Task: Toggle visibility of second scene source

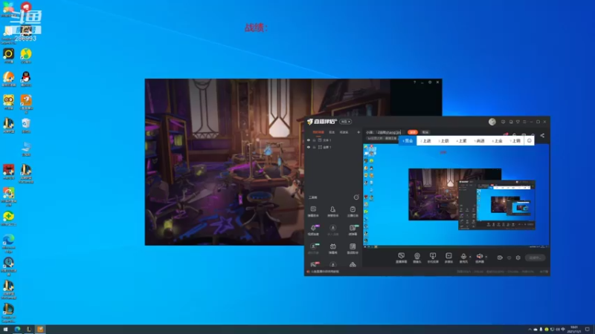Action: (x=309, y=147)
